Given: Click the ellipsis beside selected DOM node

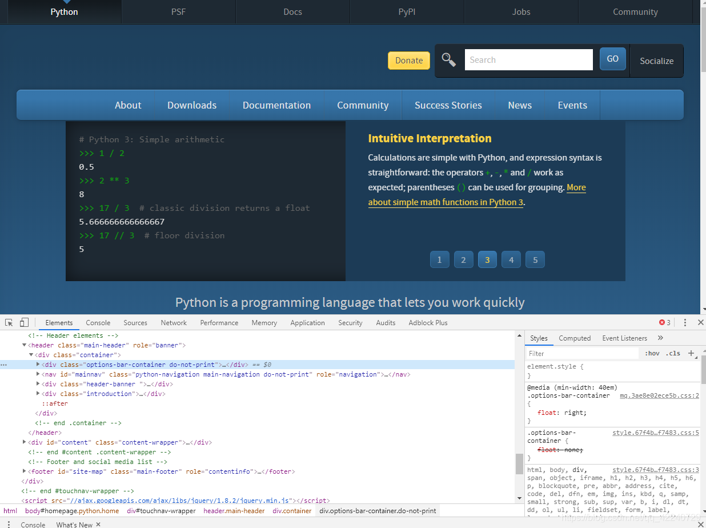Looking at the screenshot, I should (x=4, y=365).
